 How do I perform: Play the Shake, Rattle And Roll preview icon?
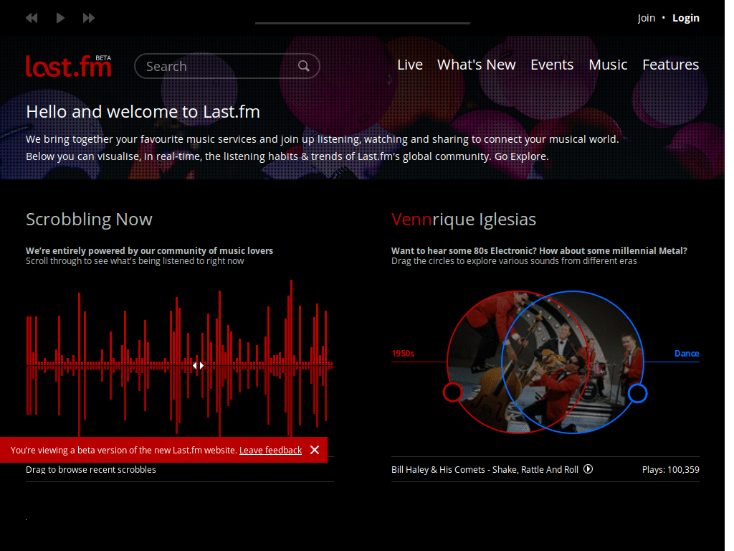tap(588, 468)
